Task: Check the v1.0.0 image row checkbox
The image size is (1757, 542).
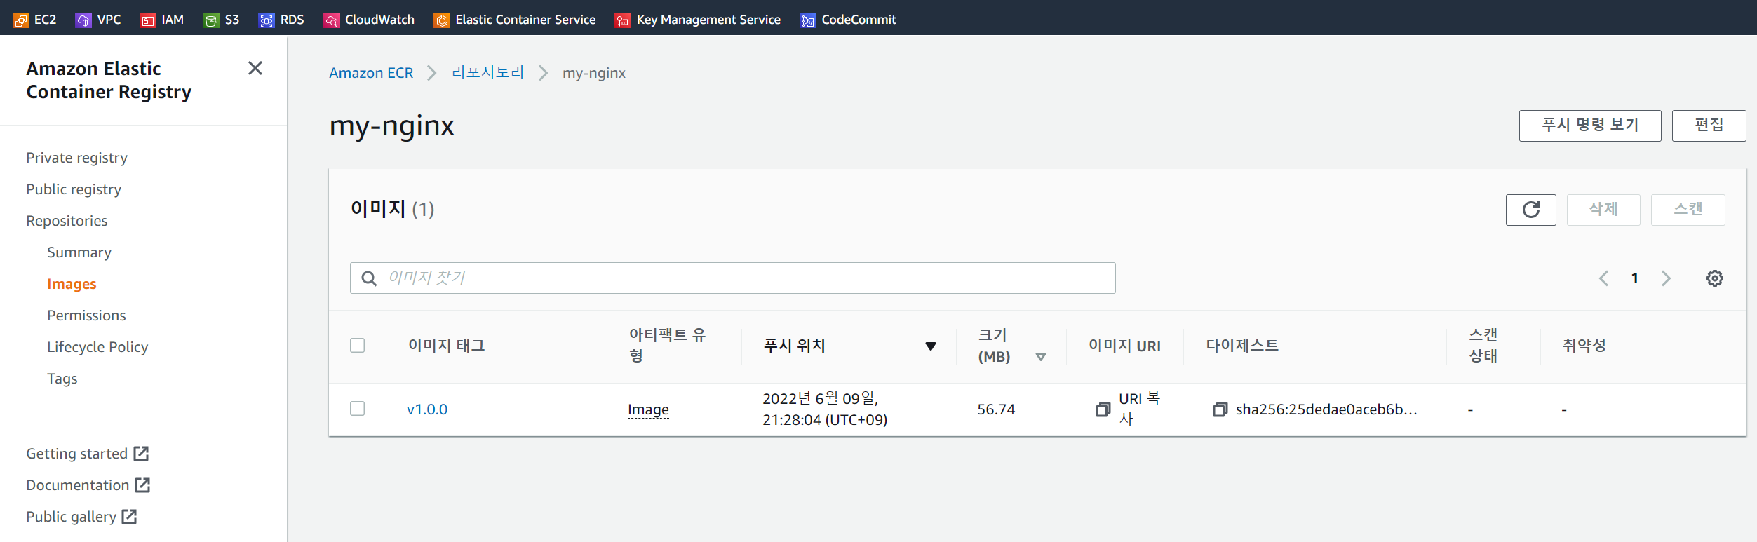Action: (358, 409)
